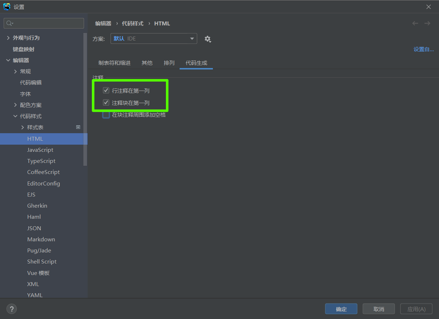Click the WebStorm logo in title bar
Image resolution: width=439 pixels, height=319 pixels.
pyautogui.click(x=6, y=7)
